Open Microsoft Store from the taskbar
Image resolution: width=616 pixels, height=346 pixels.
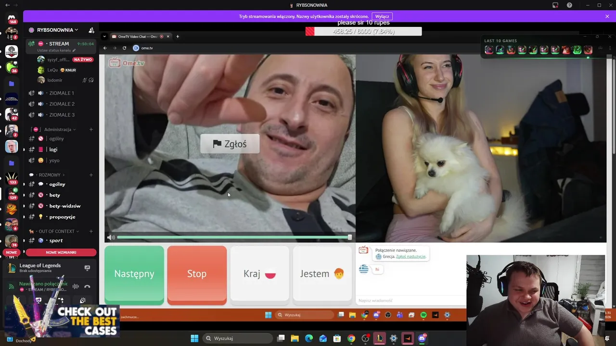[337, 338]
